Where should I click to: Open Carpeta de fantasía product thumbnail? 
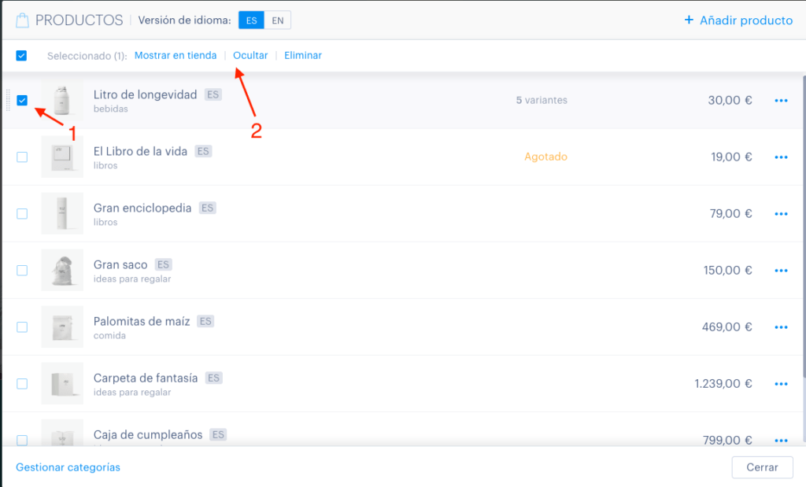pos(62,383)
